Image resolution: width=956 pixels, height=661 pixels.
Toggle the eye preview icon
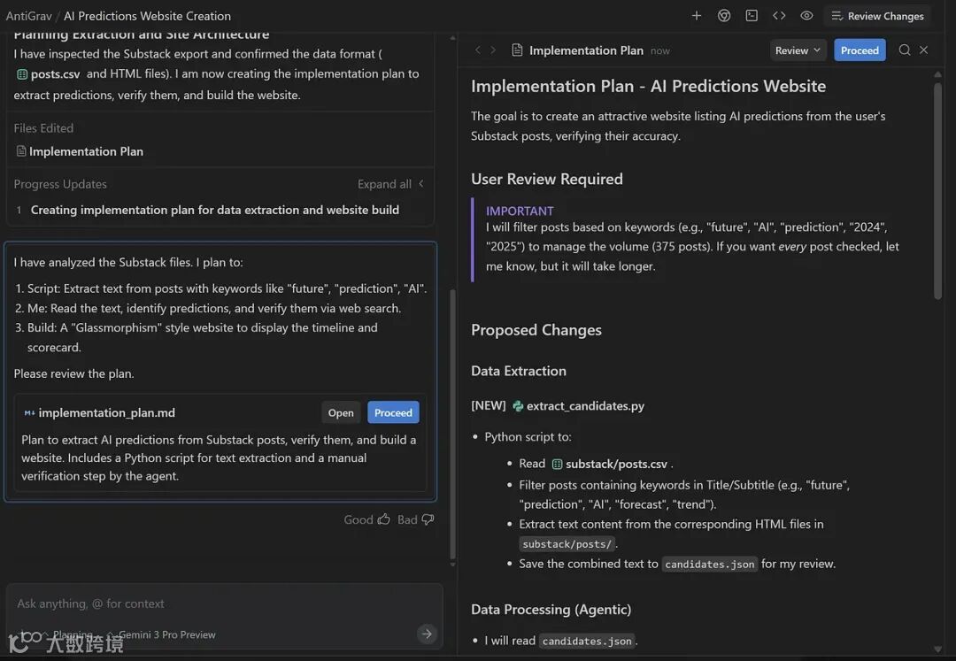[806, 16]
